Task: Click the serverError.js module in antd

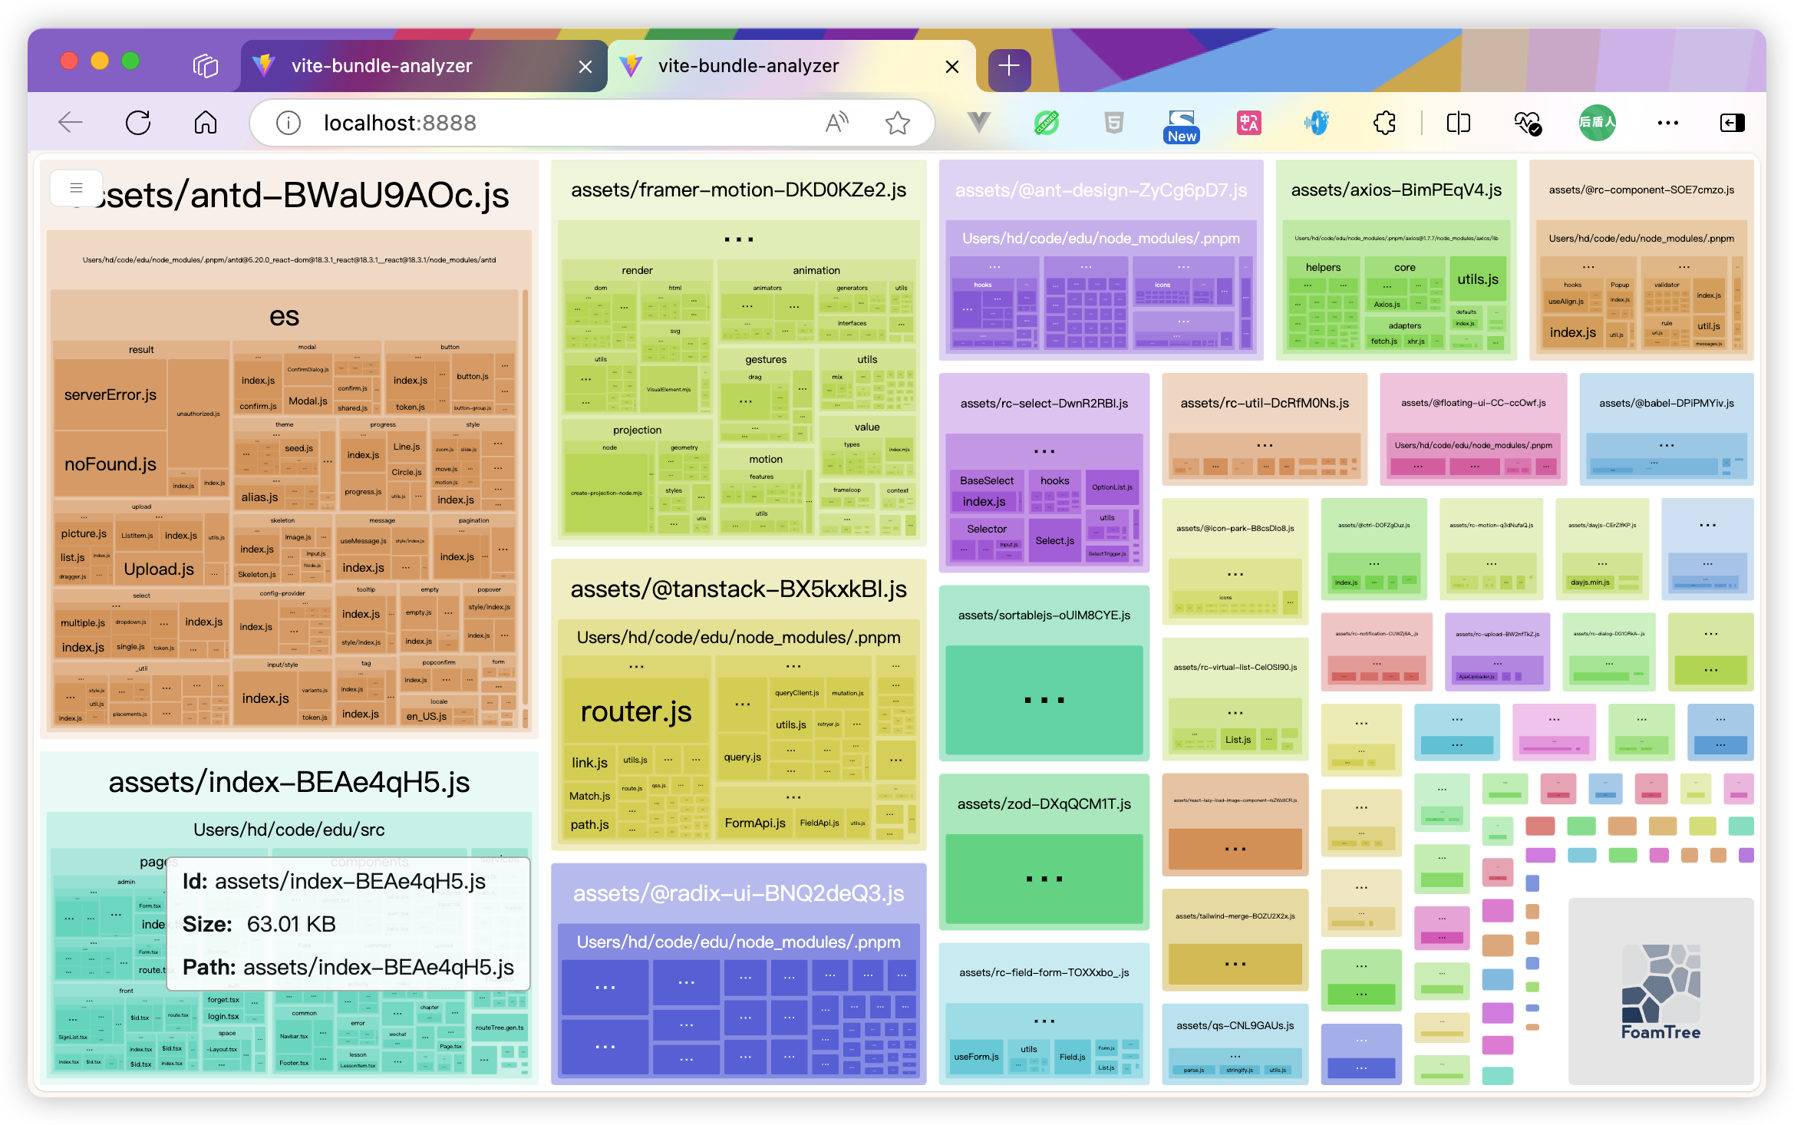Action: [x=110, y=395]
